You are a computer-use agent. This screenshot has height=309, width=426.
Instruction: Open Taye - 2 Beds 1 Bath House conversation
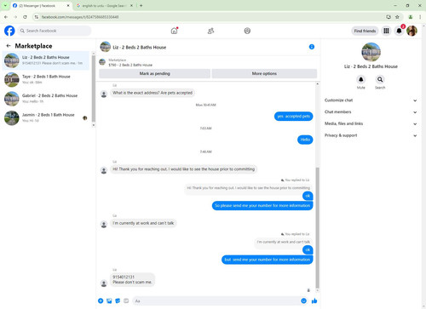click(46, 79)
